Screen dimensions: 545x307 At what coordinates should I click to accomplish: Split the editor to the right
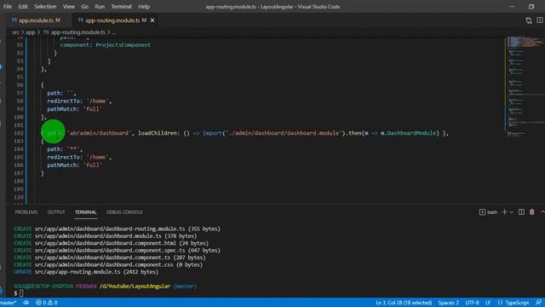(x=540, y=20)
